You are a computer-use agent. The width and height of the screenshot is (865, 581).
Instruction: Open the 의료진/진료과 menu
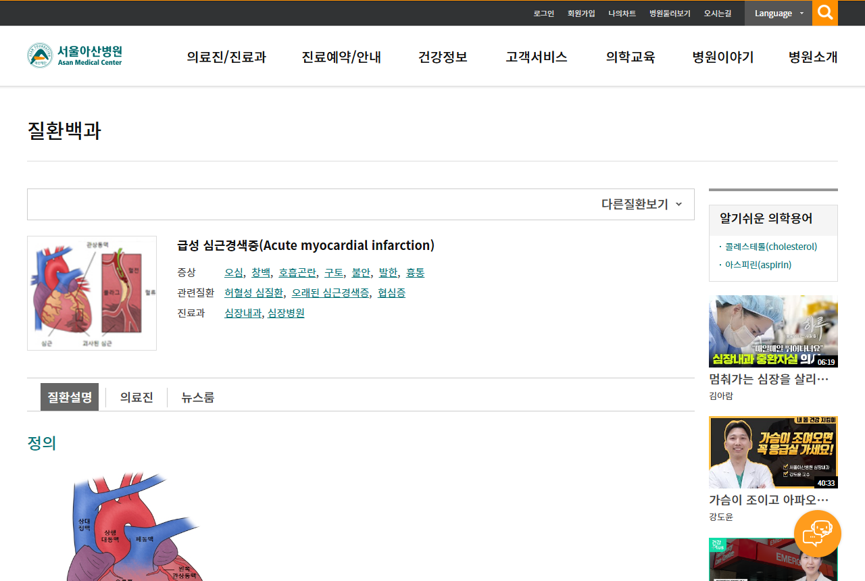(226, 57)
